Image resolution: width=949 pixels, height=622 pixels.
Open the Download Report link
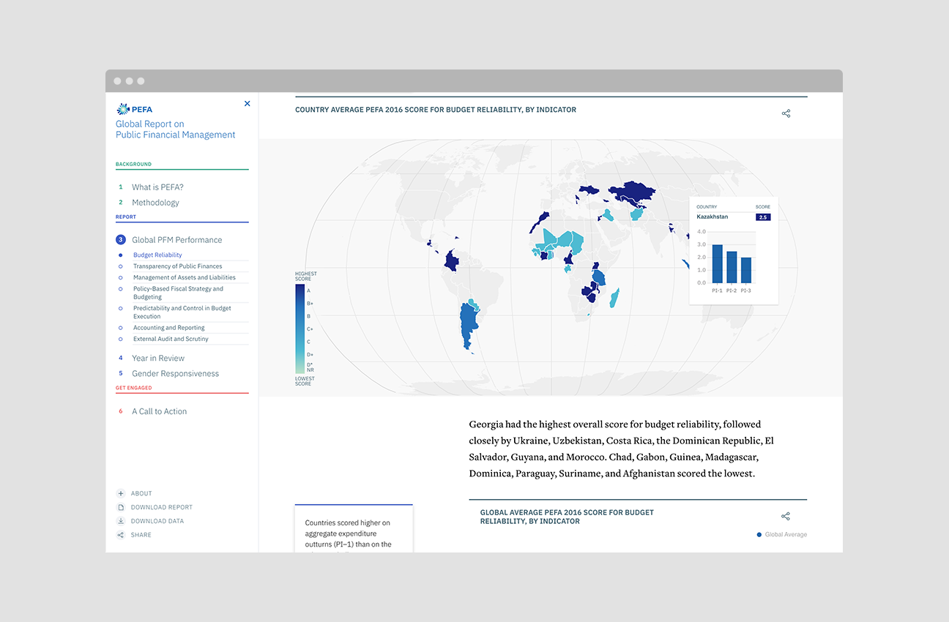tap(162, 507)
